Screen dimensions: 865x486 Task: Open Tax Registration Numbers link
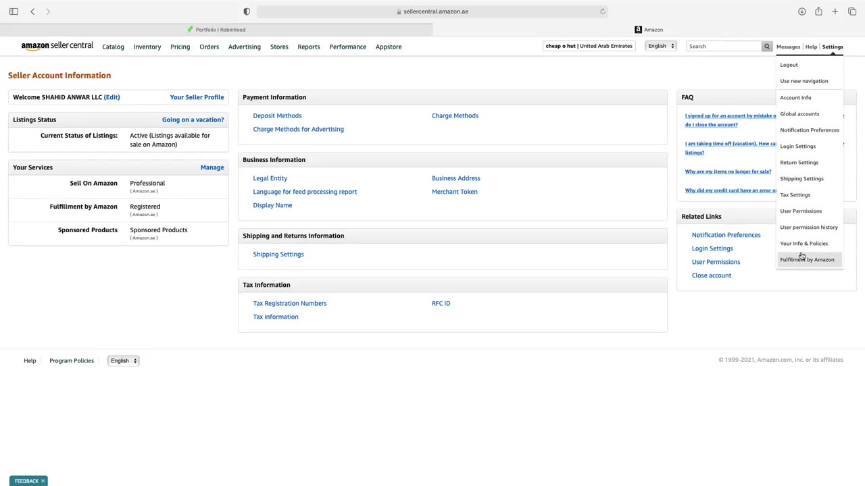point(289,303)
